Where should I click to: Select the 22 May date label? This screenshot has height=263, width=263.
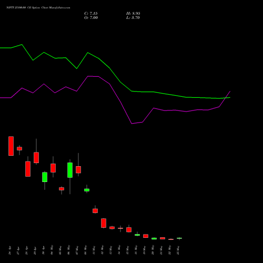(x=169, y=250)
